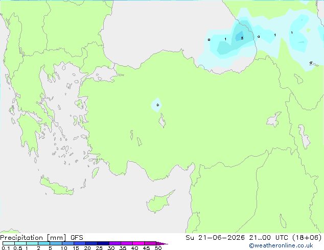The width and height of the screenshot is (324, 250).
Task: Select the 2–5 mm legend color swatch
Action: point(44,243)
